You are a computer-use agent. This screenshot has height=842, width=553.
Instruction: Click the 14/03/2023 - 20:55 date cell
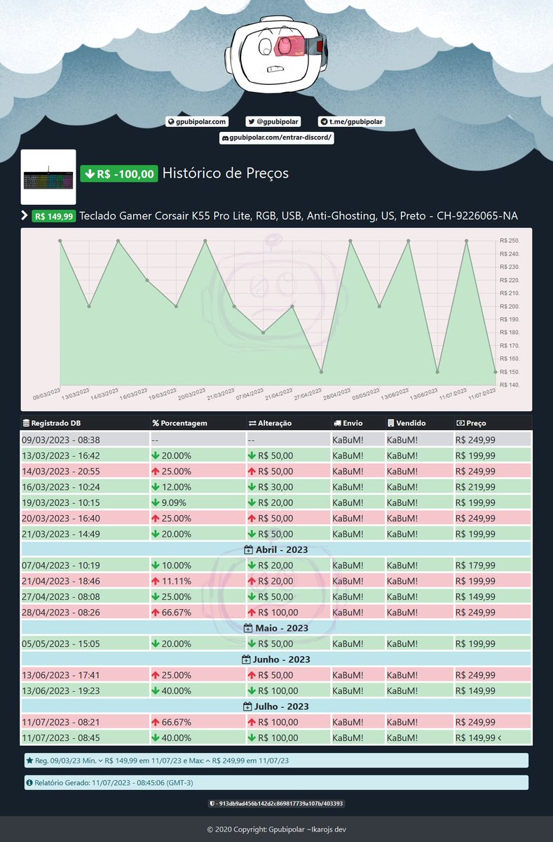click(85, 471)
